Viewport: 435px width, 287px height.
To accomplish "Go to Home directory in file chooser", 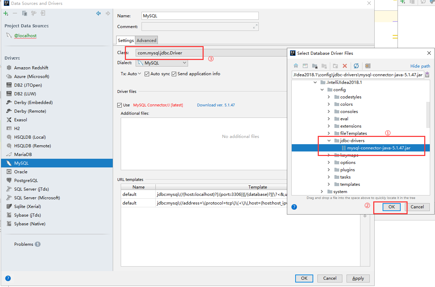I will [296, 66].
